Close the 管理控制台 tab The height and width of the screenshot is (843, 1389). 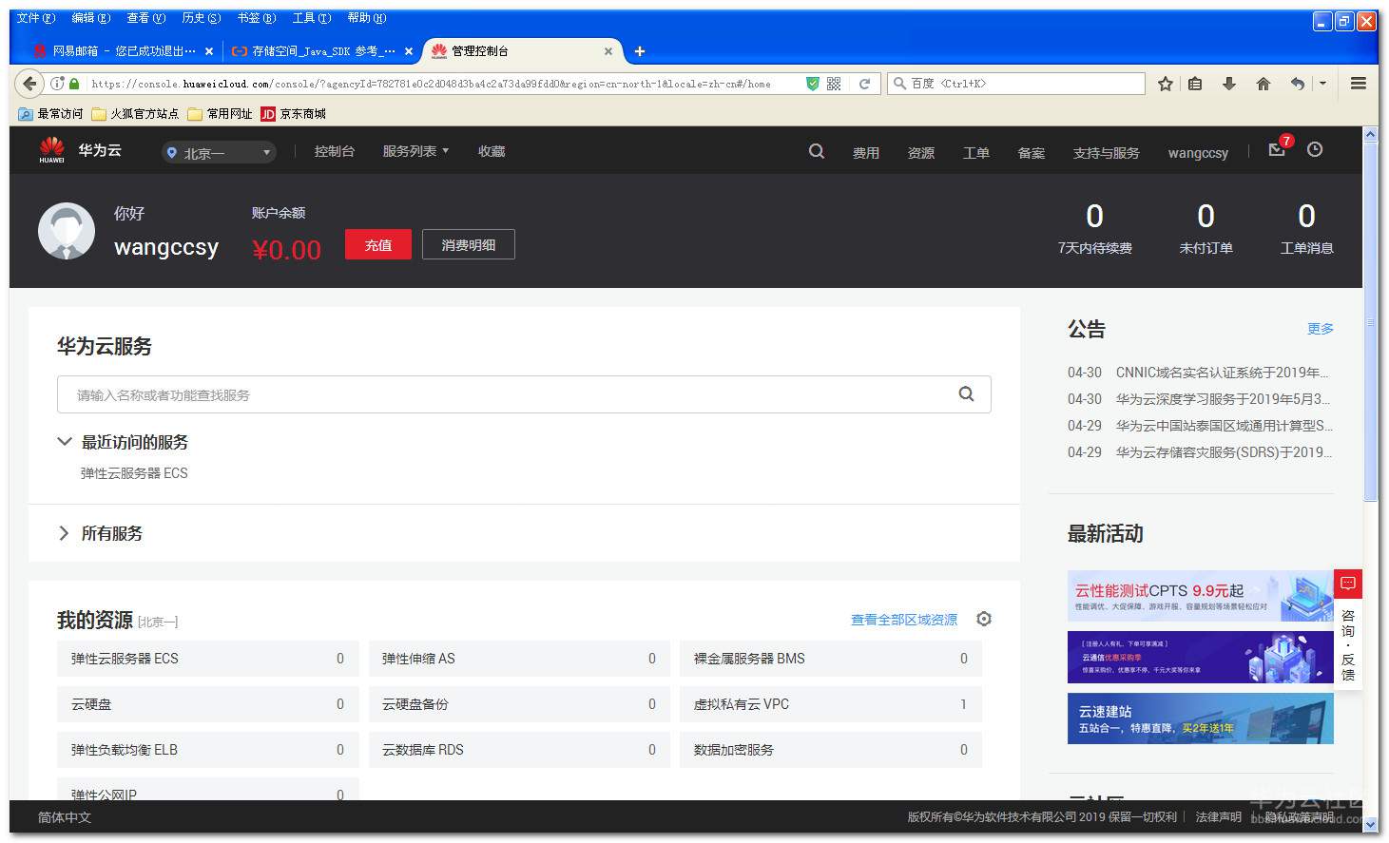608,51
